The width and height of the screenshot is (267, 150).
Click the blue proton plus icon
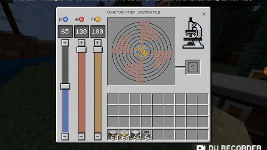click(x=65, y=19)
